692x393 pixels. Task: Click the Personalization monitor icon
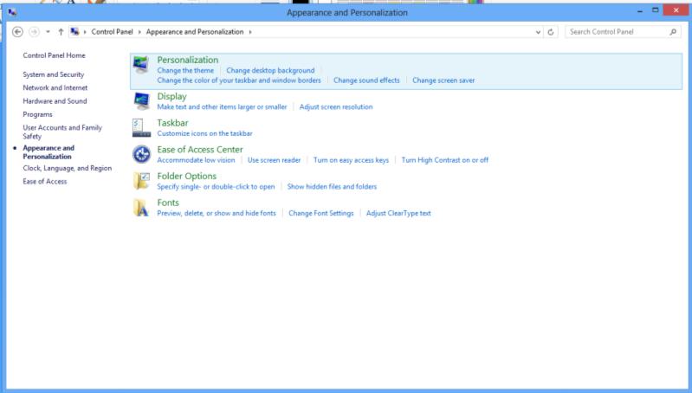click(141, 65)
